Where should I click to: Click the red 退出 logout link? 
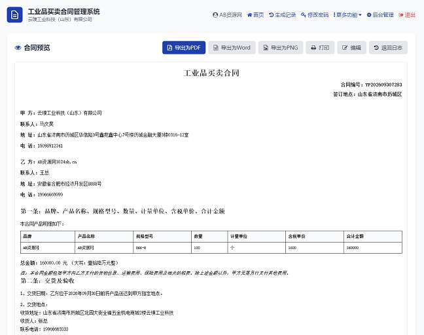(407, 15)
